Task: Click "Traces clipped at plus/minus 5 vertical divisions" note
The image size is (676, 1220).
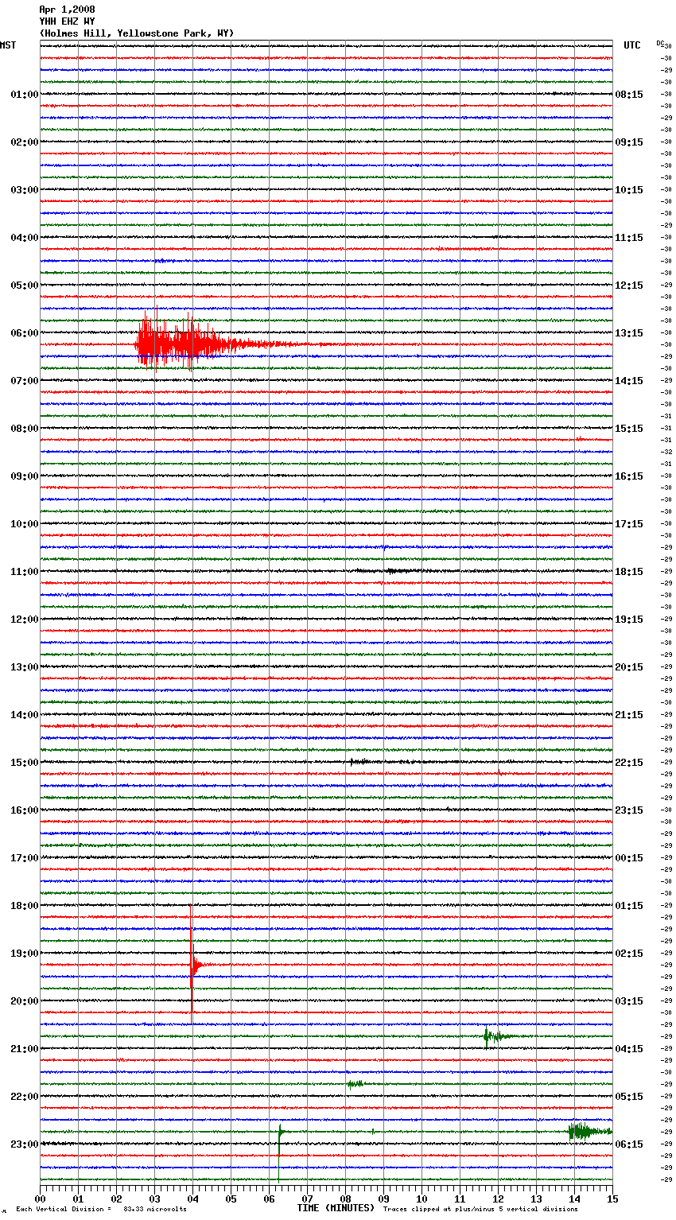Action: [480, 1209]
